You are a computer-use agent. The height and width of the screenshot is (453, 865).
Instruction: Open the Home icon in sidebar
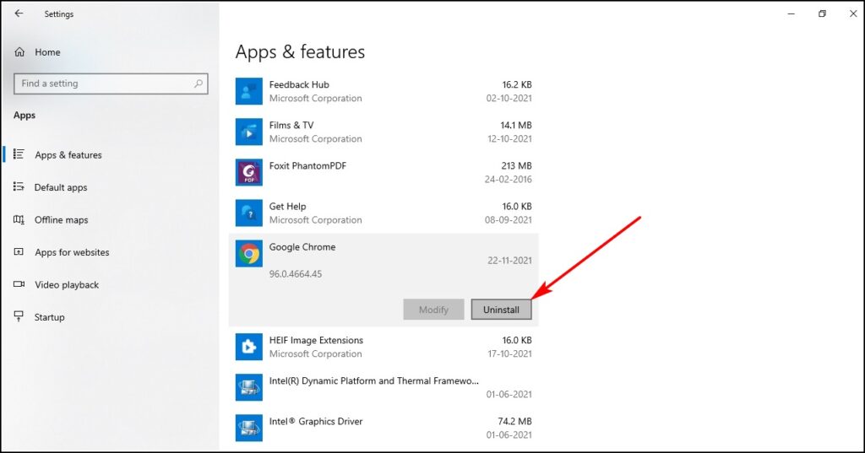coord(19,51)
